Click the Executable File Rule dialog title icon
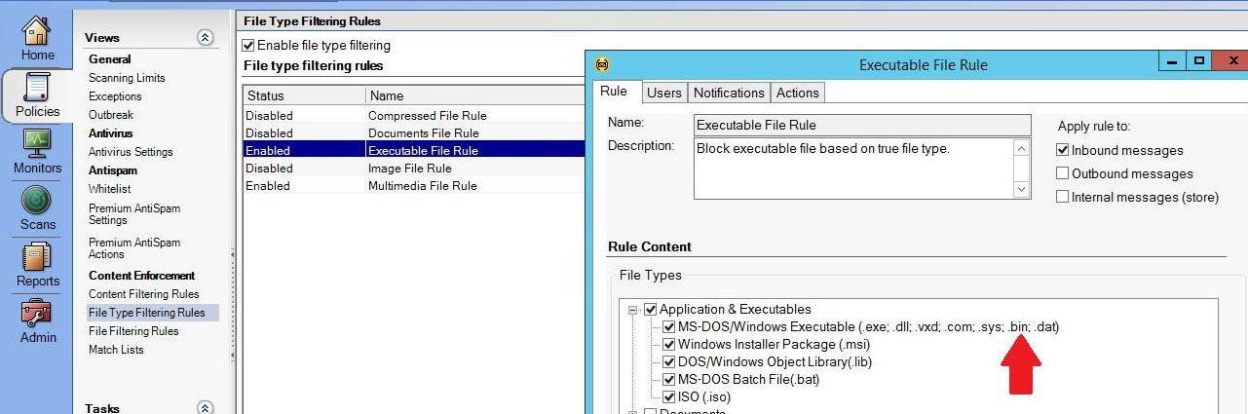 pyautogui.click(x=602, y=64)
